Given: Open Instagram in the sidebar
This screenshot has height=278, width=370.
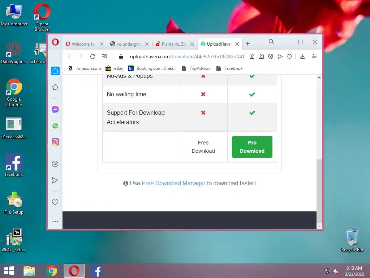Looking at the screenshot, I should click(55, 142).
